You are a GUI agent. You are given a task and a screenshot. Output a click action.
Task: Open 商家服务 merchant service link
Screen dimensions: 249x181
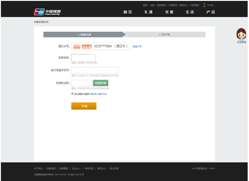tap(195, 5)
